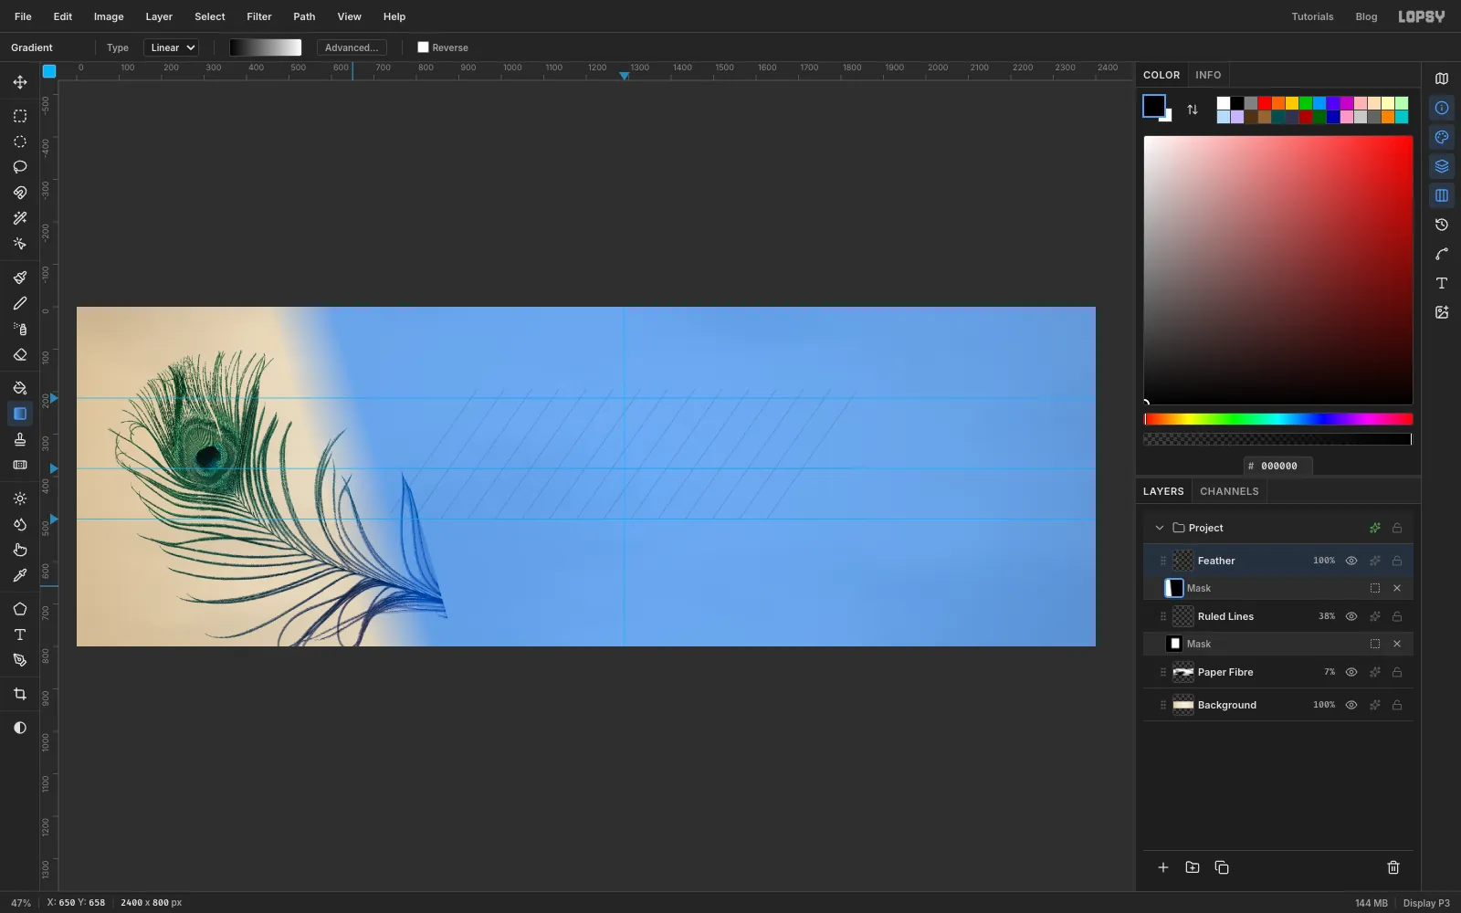Image resolution: width=1461 pixels, height=913 pixels.
Task: Select the Move tool
Action: tap(20, 82)
